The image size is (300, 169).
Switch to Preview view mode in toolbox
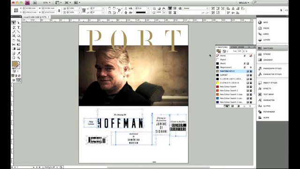[x=19, y=80]
